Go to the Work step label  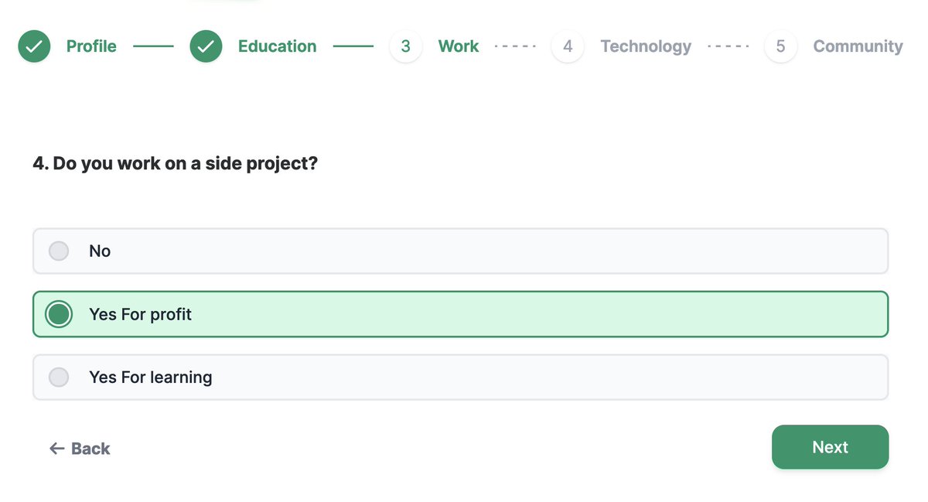click(459, 46)
